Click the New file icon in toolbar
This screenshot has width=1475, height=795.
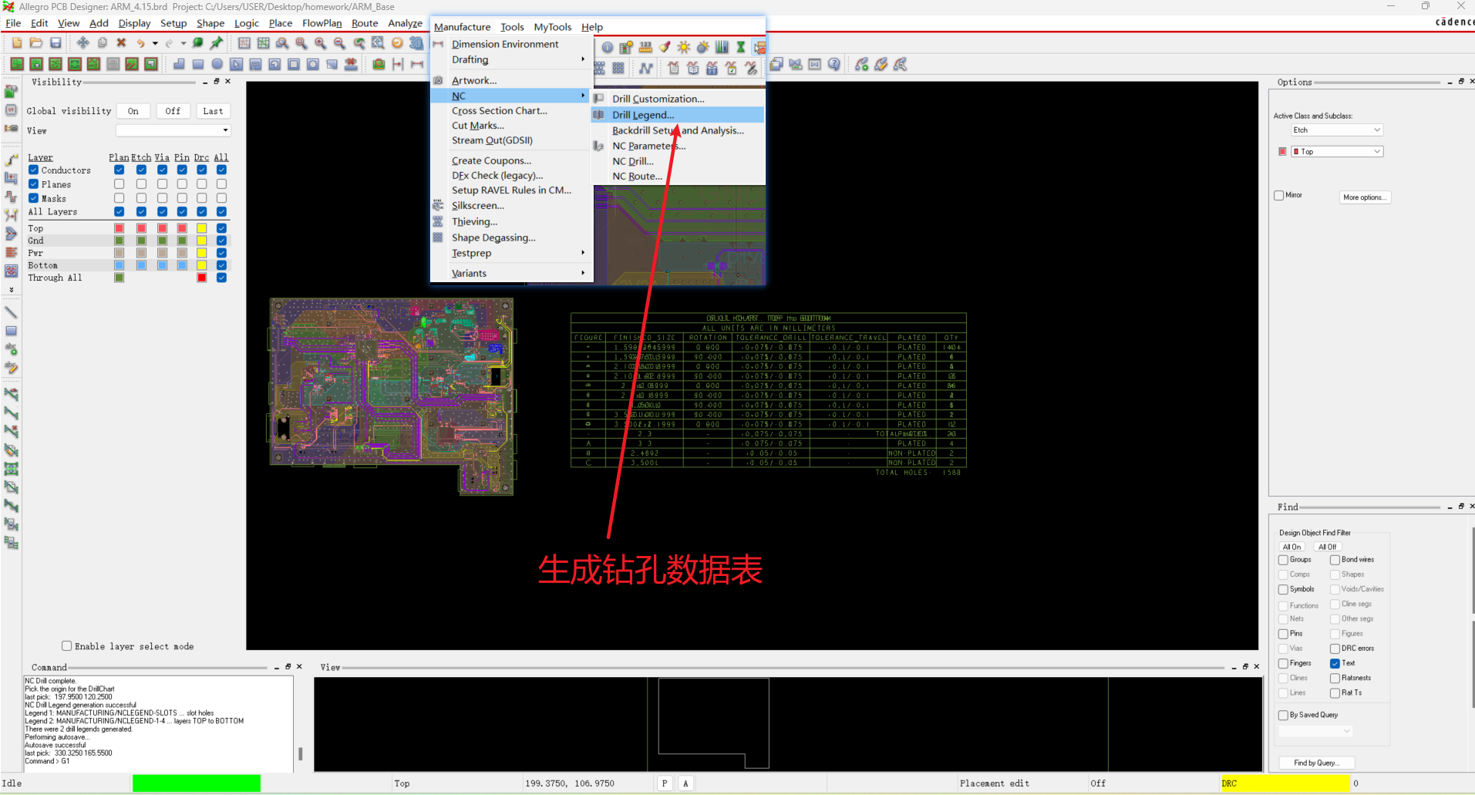coord(17,43)
